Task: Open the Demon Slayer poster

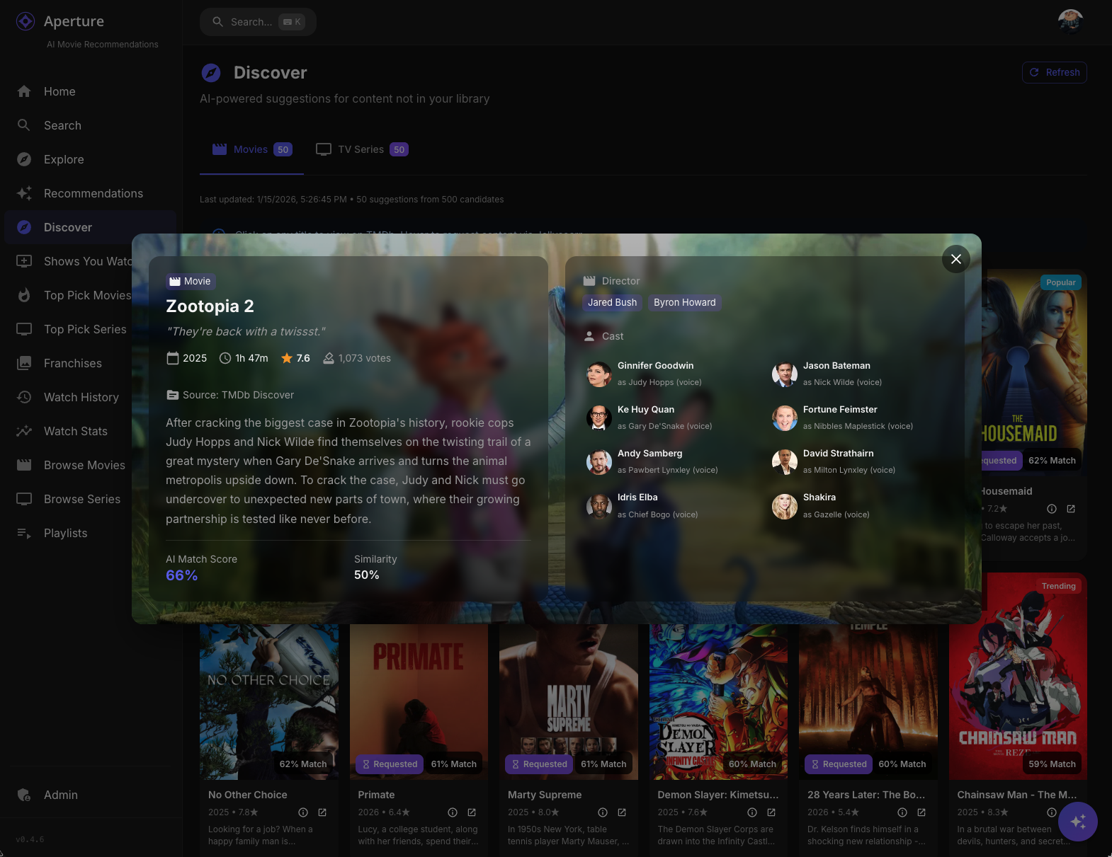Action: point(718,701)
